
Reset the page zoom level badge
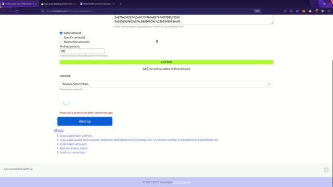257,11
